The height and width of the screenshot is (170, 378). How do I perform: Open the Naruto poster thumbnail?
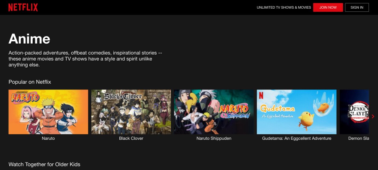point(48,112)
